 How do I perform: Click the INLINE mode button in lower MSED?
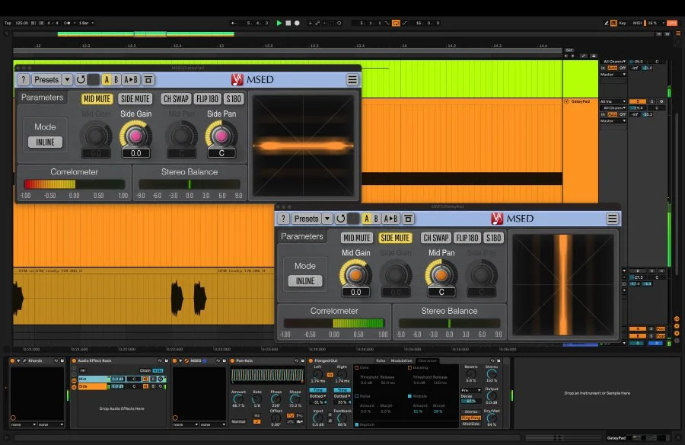pyautogui.click(x=305, y=281)
